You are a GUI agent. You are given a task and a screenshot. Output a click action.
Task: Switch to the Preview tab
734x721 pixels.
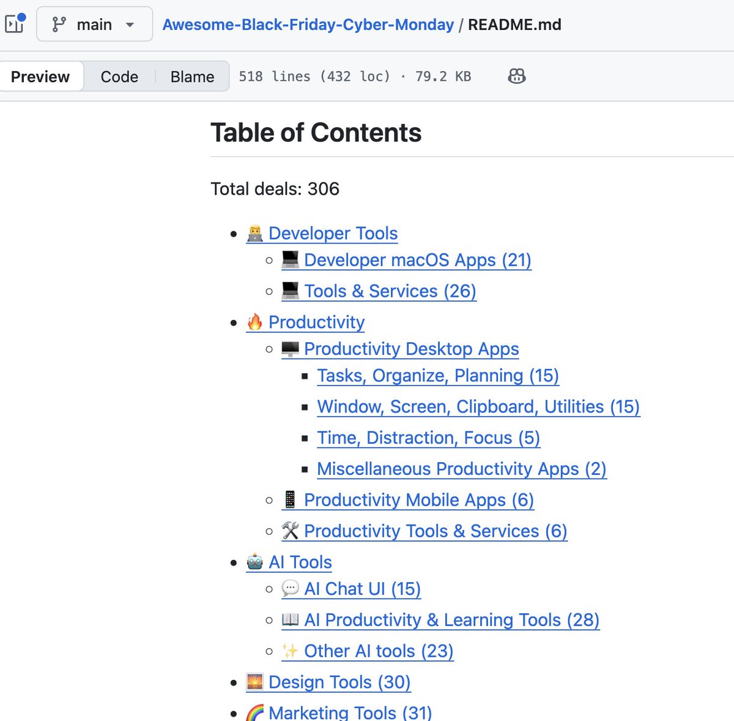tap(40, 77)
